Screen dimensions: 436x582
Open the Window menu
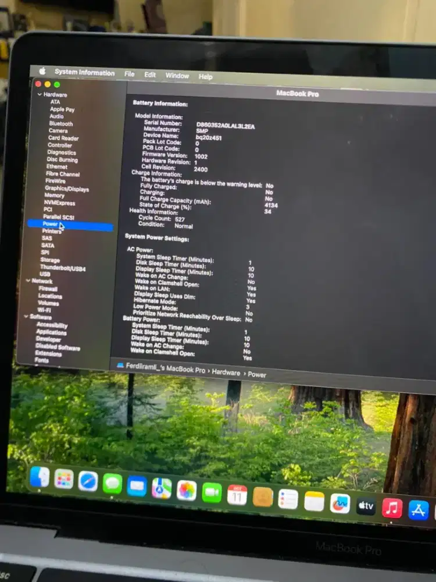point(177,76)
